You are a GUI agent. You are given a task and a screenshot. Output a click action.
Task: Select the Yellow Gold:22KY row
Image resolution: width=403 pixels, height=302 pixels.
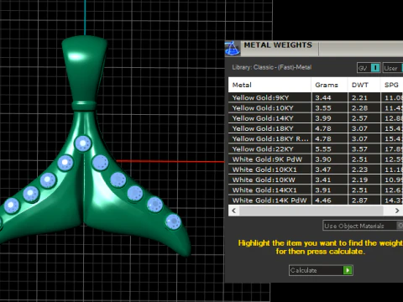pyautogui.click(x=316, y=149)
